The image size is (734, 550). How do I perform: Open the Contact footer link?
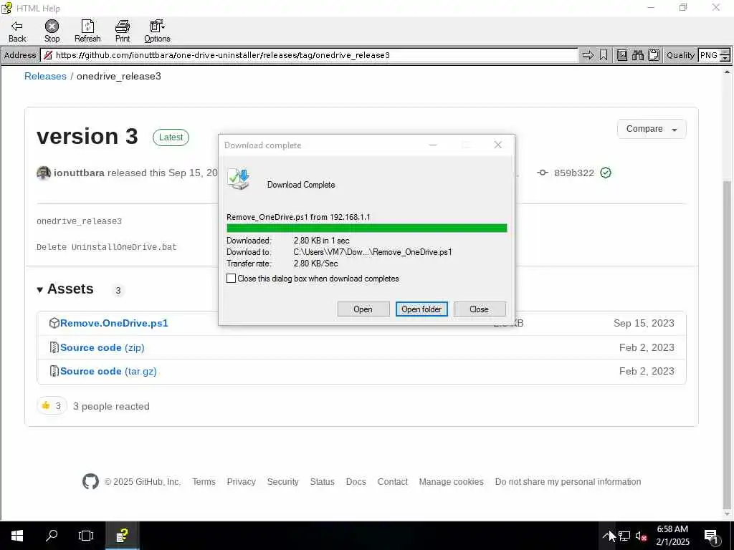tap(393, 482)
